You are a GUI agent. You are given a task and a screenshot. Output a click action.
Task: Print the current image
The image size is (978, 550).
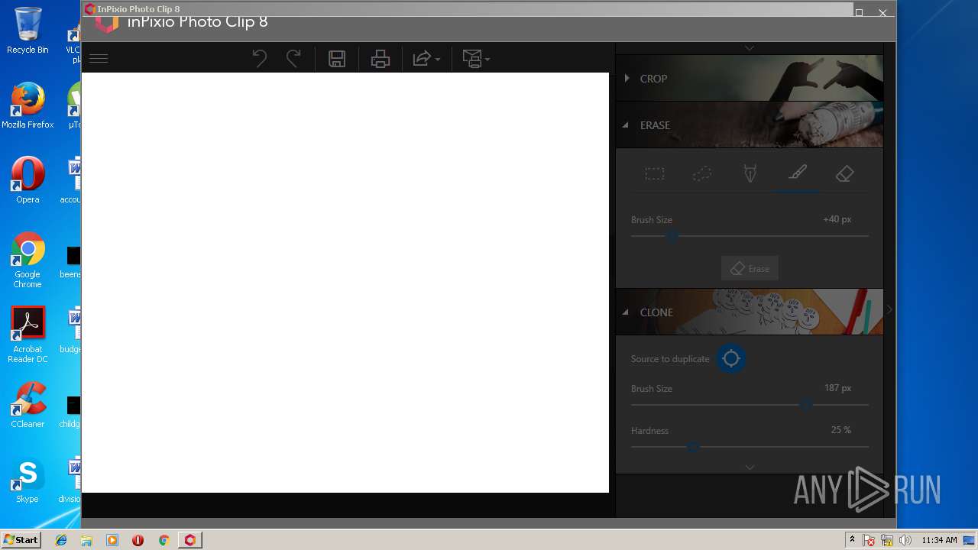pyautogui.click(x=381, y=59)
